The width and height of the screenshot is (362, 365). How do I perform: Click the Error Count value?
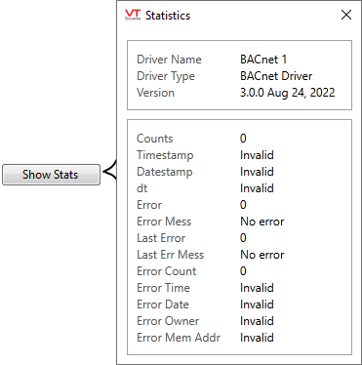tap(243, 271)
